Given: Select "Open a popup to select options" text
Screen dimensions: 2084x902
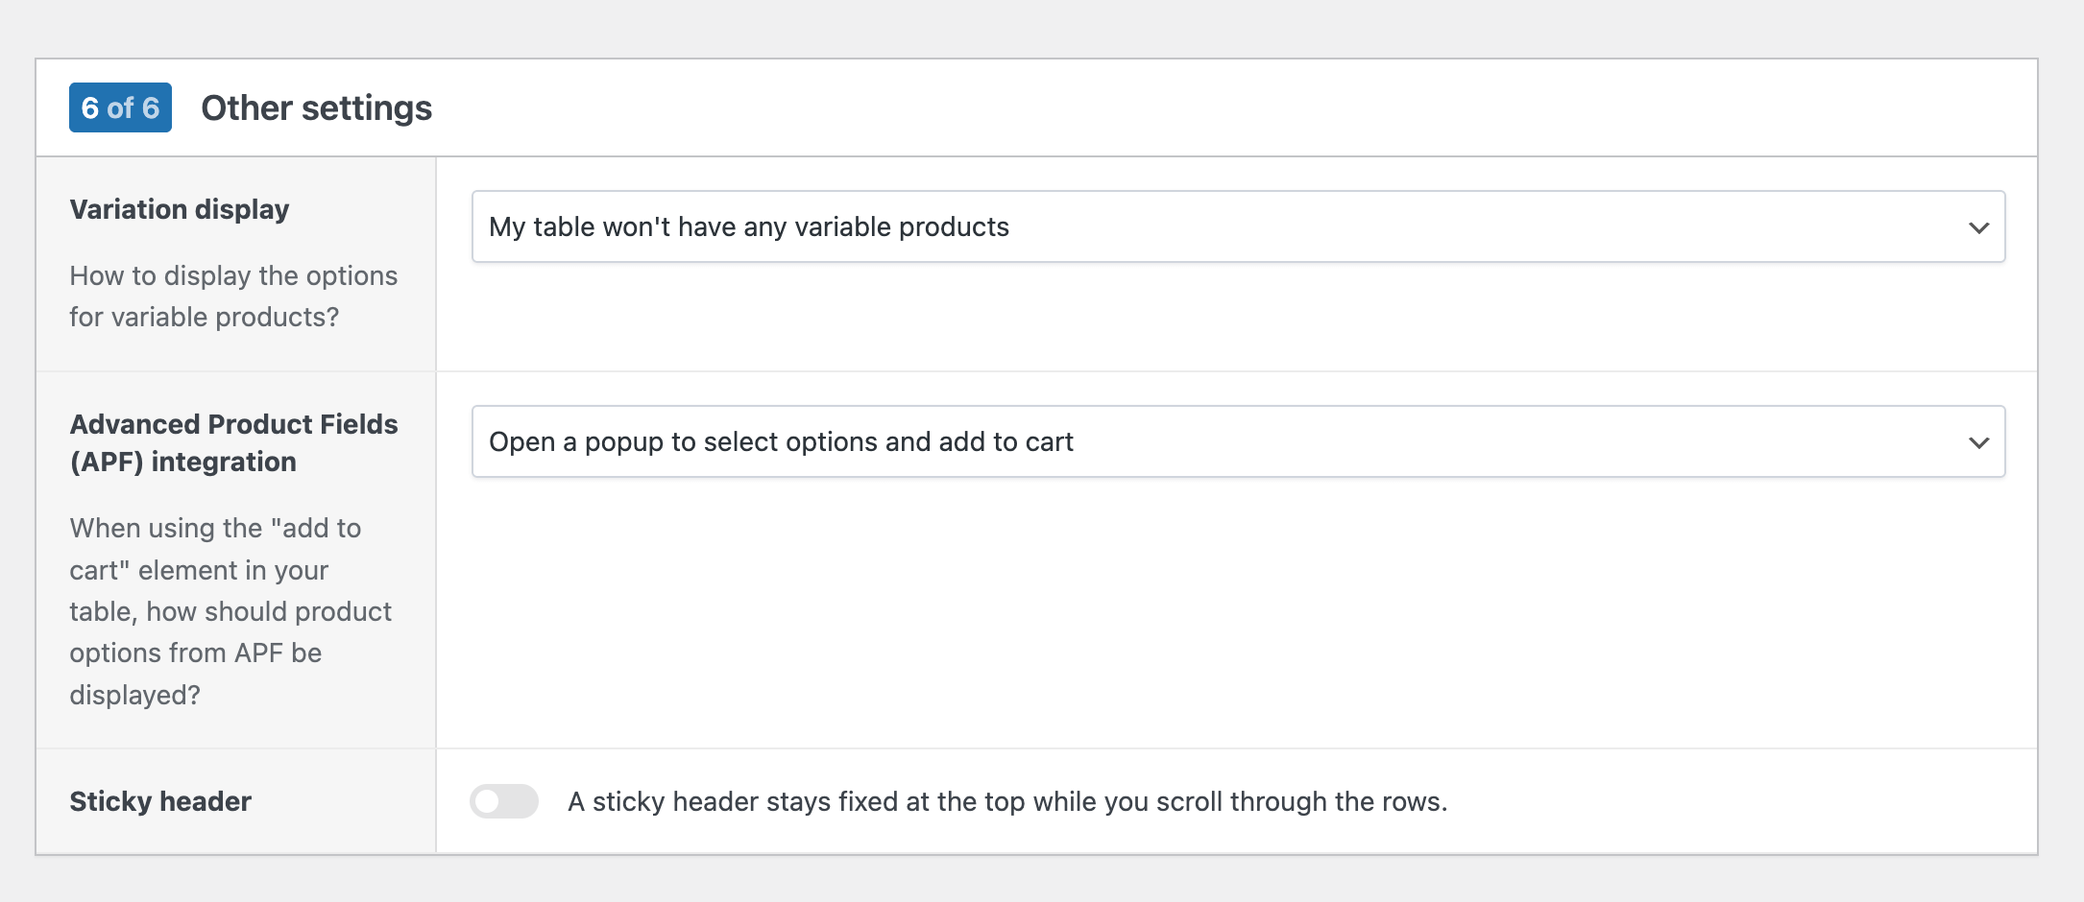Looking at the screenshot, I should coord(780,441).
